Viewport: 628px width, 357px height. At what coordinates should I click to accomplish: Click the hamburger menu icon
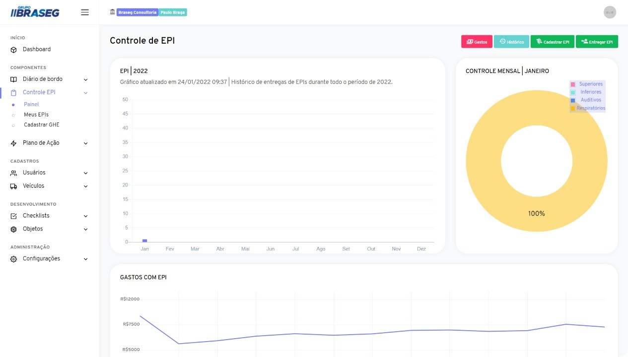click(85, 12)
